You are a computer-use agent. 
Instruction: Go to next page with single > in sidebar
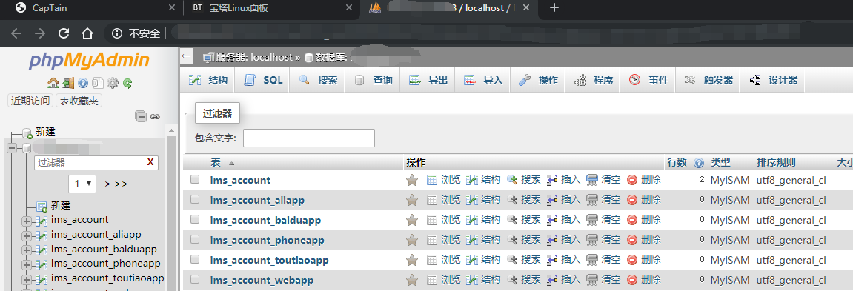107,184
